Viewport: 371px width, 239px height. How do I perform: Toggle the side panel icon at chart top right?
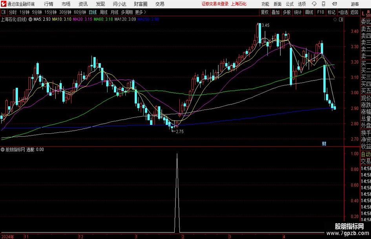pos(341,20)
